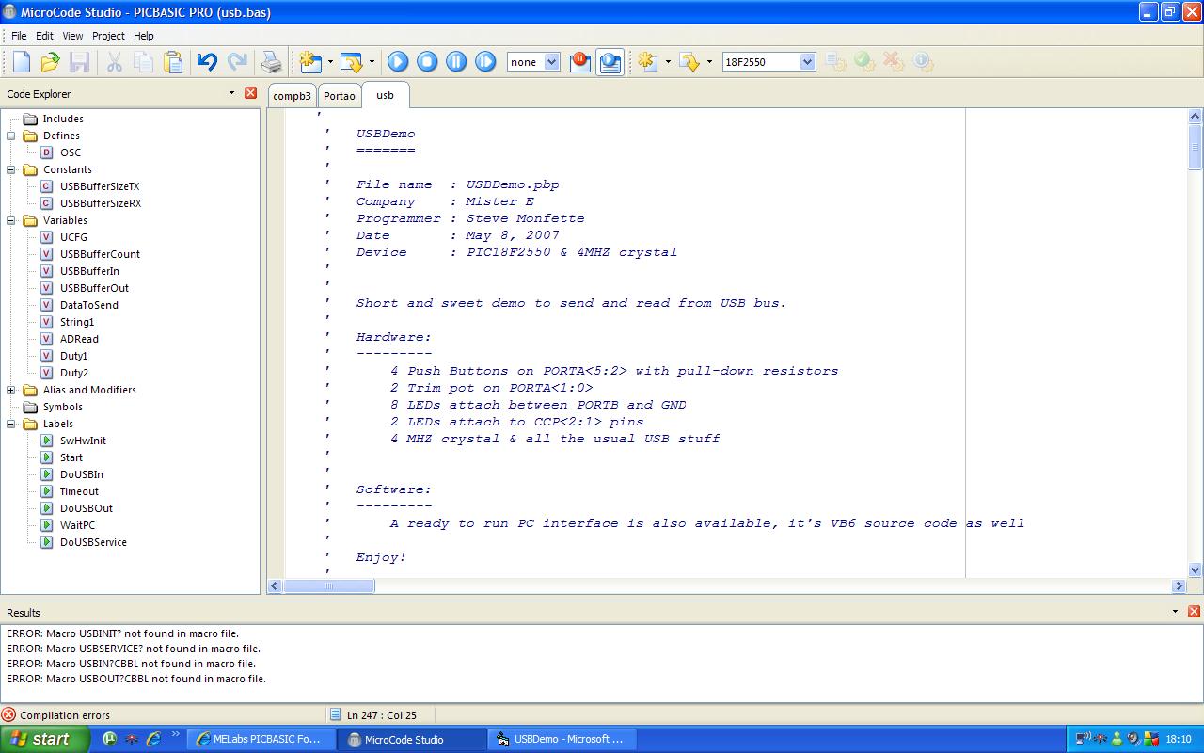Open the Code Explorer panel dropdown arrow
This screenshot has height=753, width=1204.
pos(231,93)
